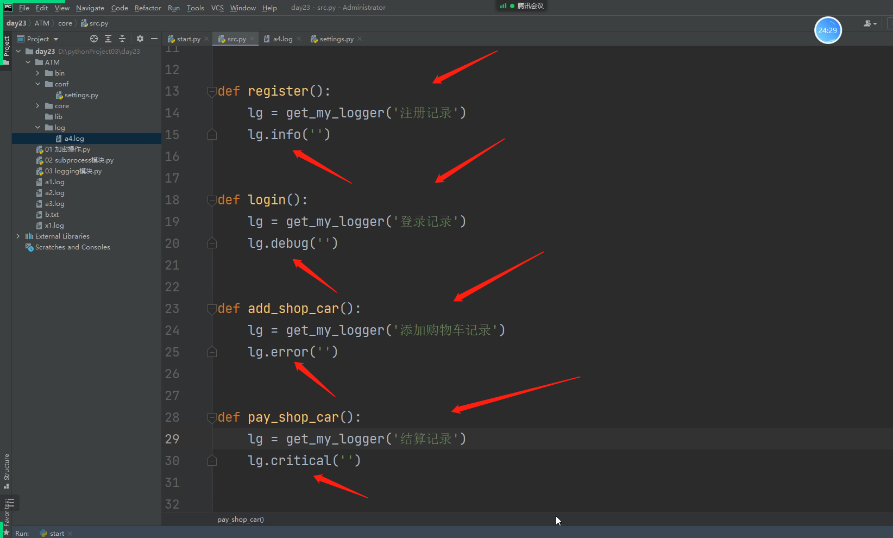893x538 pixels.
Task: Expand the bin folder
Action: coord(38,73)
